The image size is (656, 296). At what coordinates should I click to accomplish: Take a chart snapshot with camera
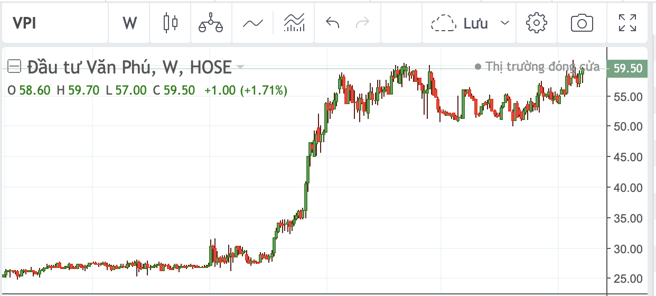tap(582, 23)
